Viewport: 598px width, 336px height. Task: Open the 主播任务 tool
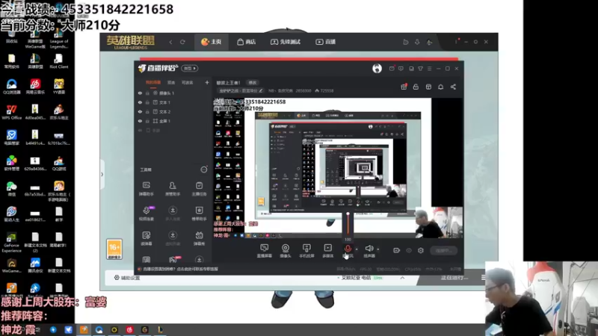coord(199,189)
